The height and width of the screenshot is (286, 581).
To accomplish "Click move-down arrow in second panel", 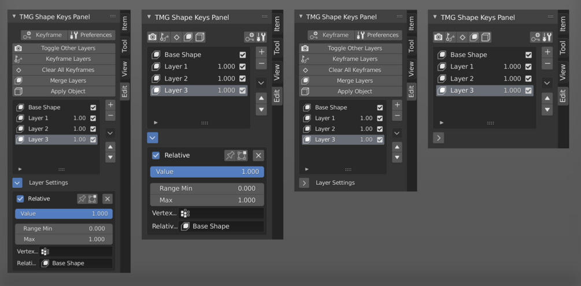I will (x=261, y=110).
